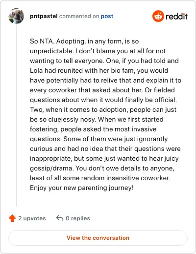
Task: Click the "fostering, people asked" line
Action: (x=93, y=129)
